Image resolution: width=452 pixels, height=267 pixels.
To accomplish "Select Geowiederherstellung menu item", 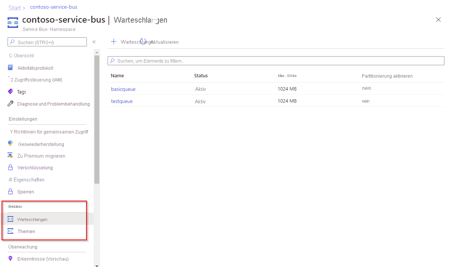I will (41, 144).
